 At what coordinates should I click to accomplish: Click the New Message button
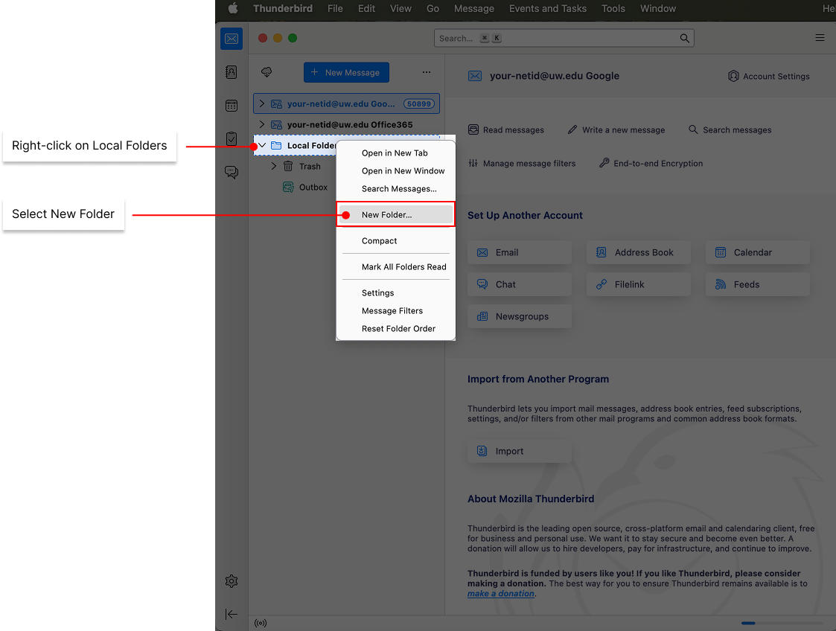(346, 72)
